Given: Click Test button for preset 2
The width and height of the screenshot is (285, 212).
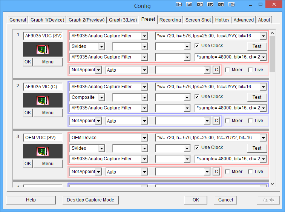Looking at the screenshot, I should [x=257, y=97].
